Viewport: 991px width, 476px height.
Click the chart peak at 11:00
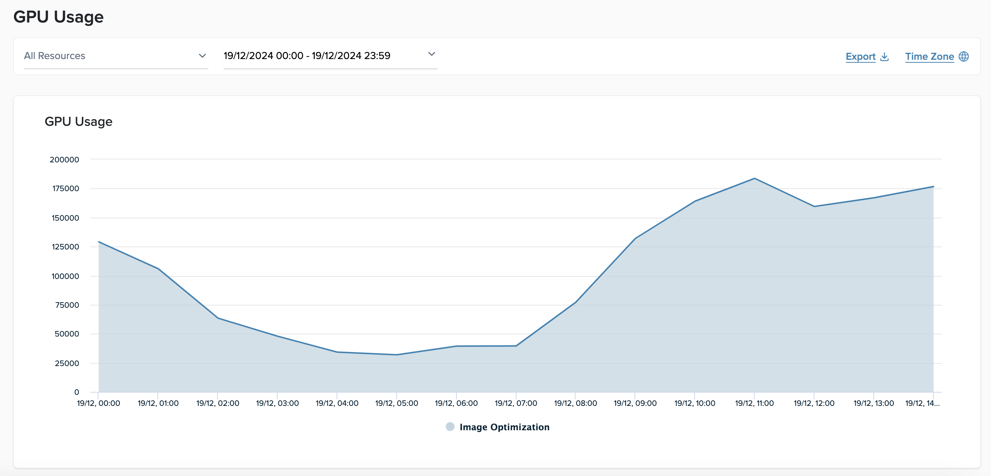click(x=754, y=179)
